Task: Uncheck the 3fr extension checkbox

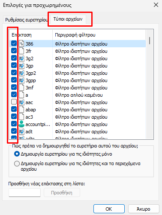Action: [x=14, y=51]
